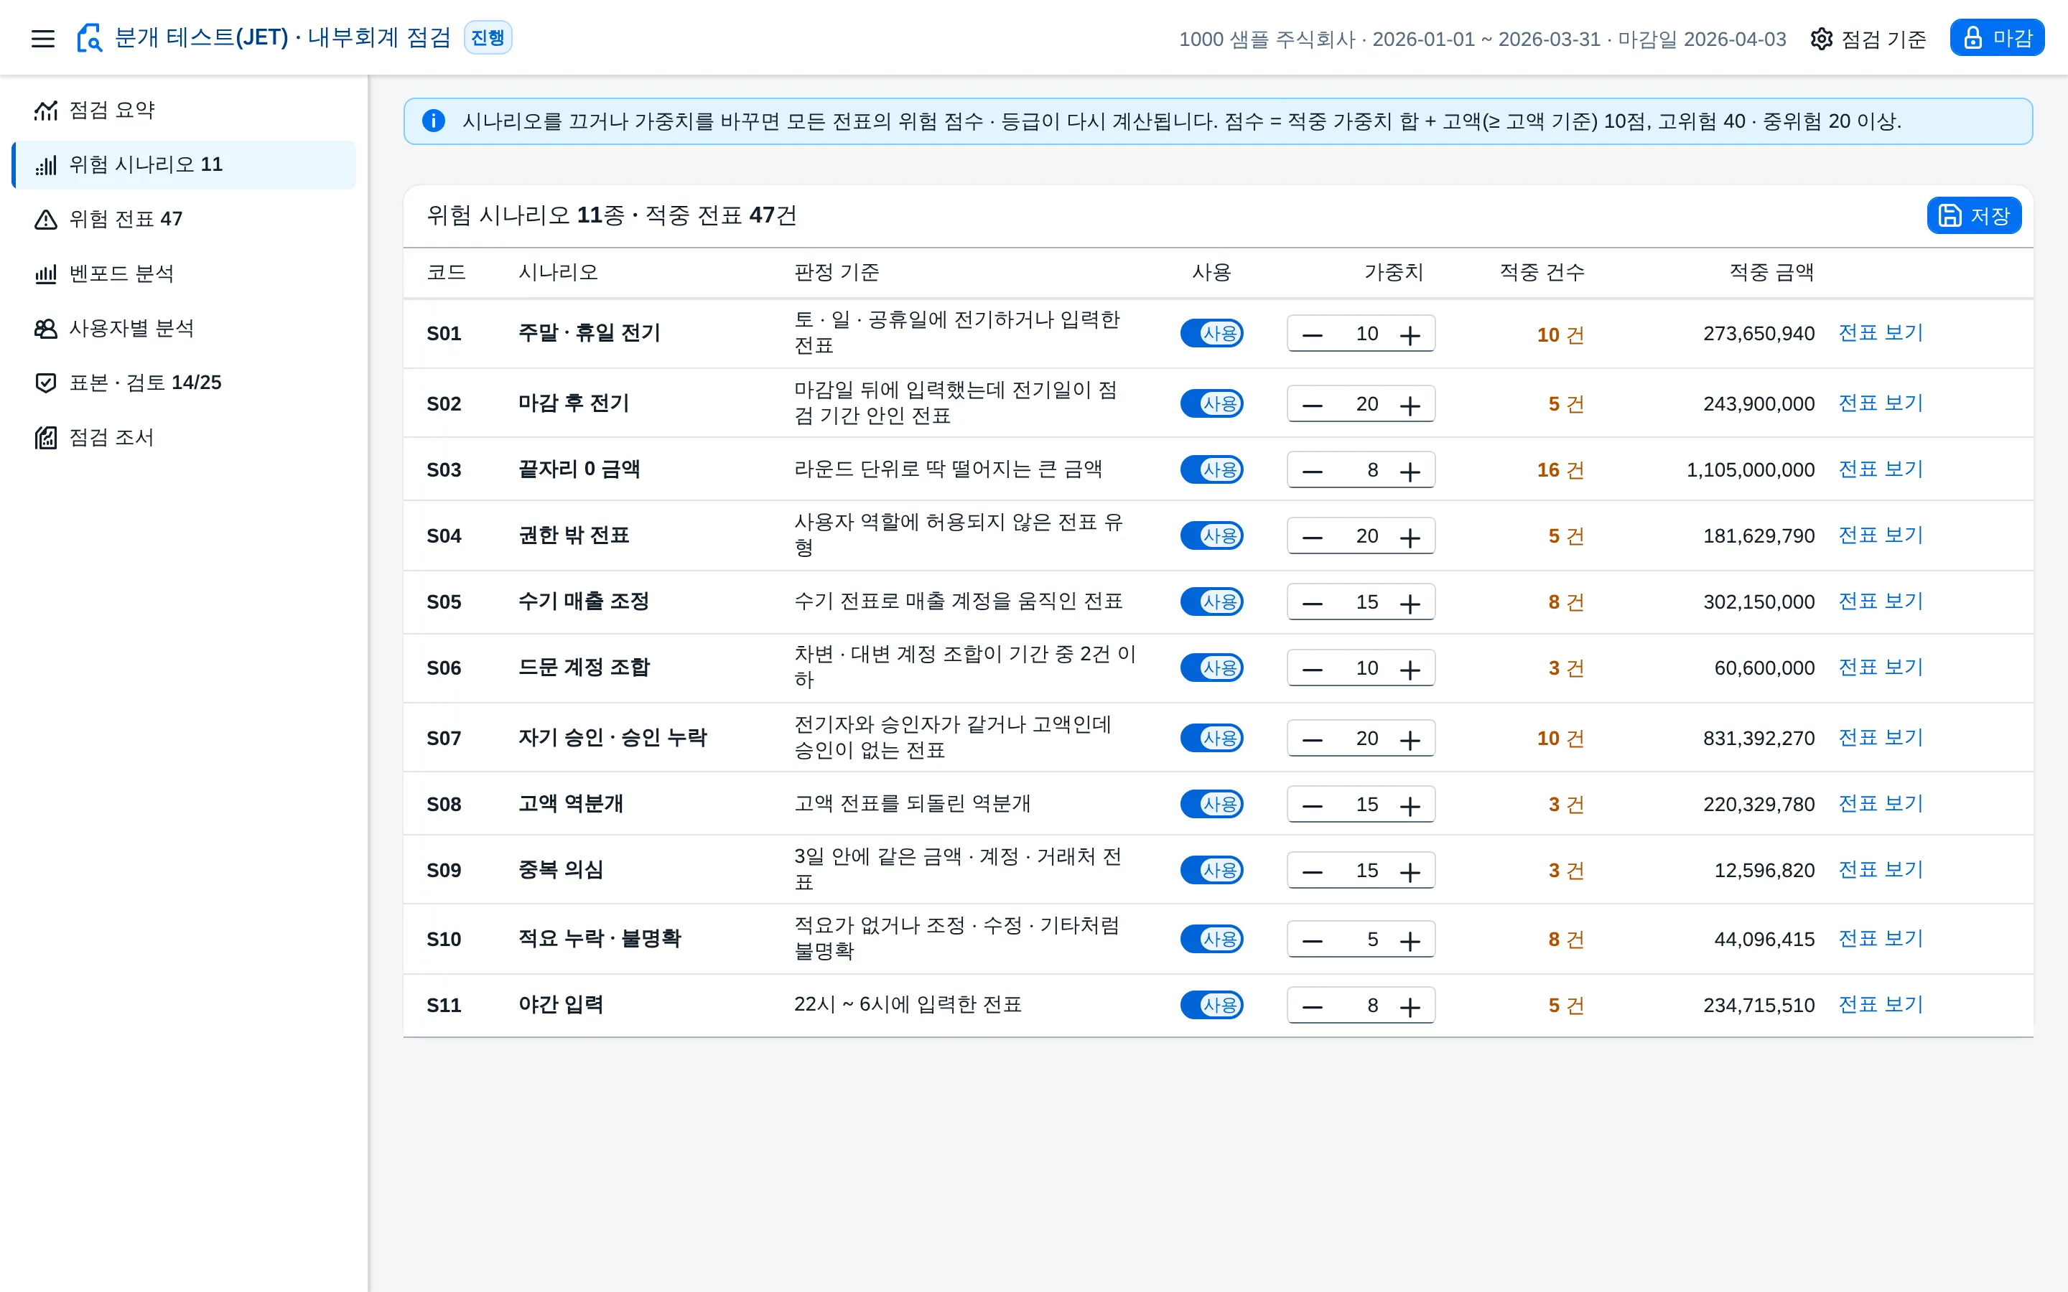Open 사용자별 분석 in the sidebar
The width and height of the screenshot is (2068, 1292).
click(x=184, y=328)
